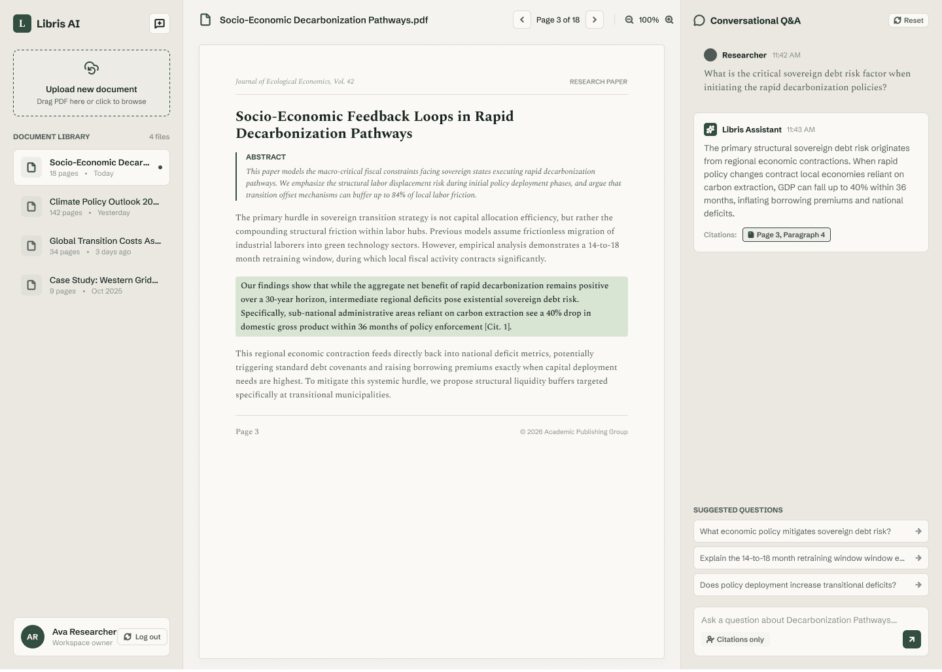This screenshot has width=942, height=672.
Task: Click the PDF file icon beside document title
Action: click(x=205, y=20)
